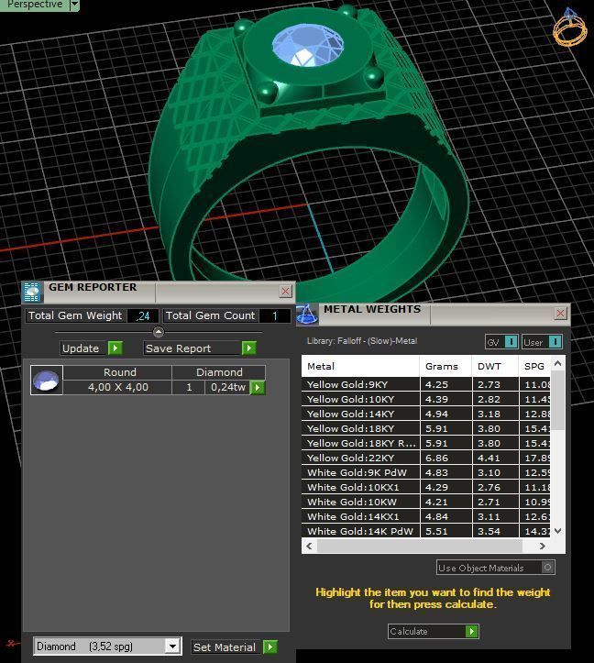This screenshot has width=594, height=663.
Task: Click Set Material button
Action: pyautogui.click(x=235, y=646)
